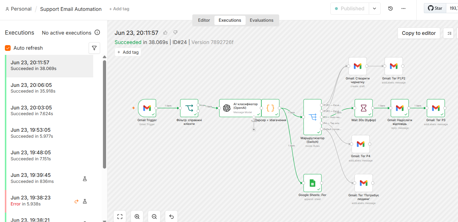The height and width of the screenshot is (222, 458).
Task: Click the GitHub Star button
Action: pyautogui.click(x=435, y=8)
